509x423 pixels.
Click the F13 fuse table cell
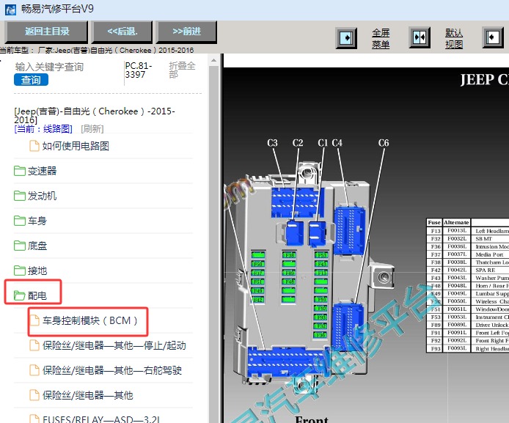coord(435,231)
